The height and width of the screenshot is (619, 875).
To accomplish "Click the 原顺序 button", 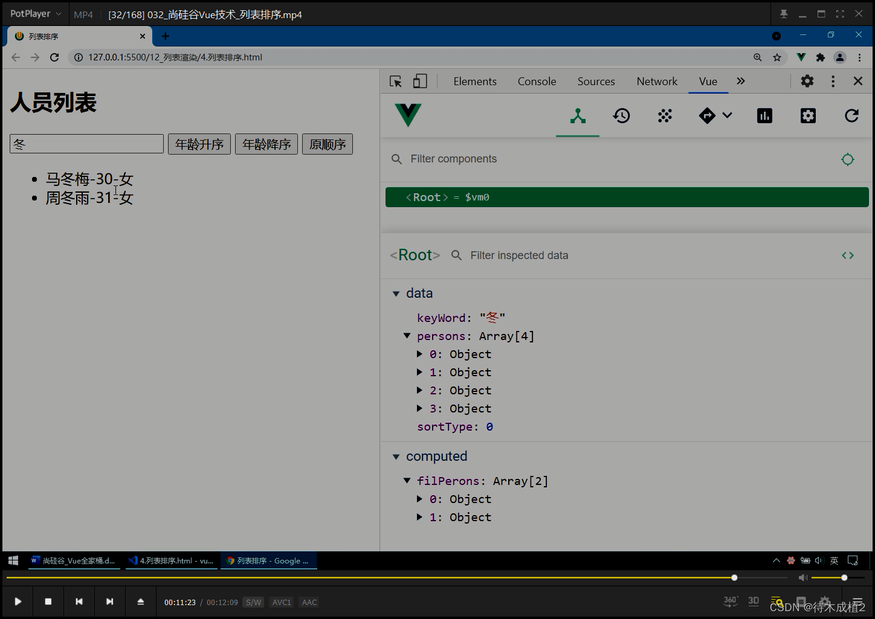I will [328, 144].
